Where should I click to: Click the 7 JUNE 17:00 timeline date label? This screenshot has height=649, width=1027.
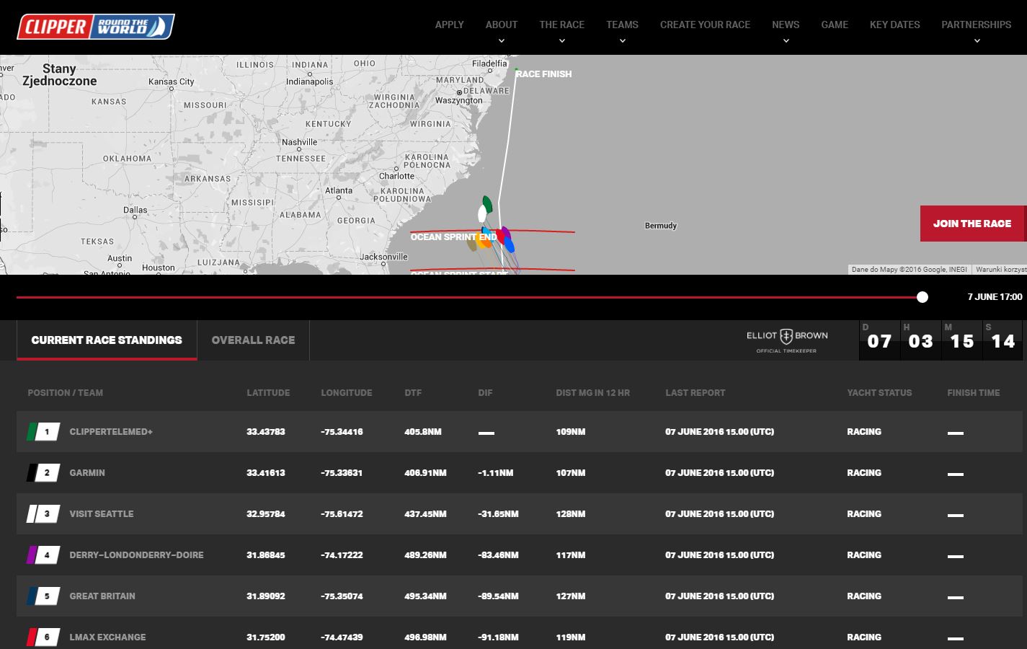point(995,297)
